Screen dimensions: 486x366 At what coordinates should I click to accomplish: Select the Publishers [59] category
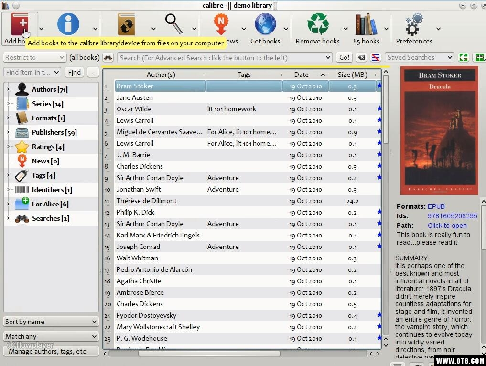(x=54, y=133)
